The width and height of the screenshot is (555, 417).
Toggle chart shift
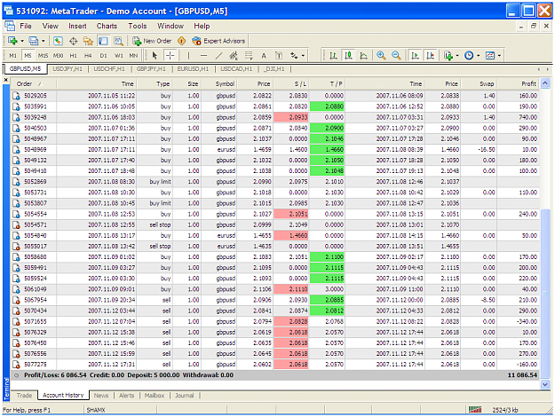pyautogui.click(x=430, y=56)
